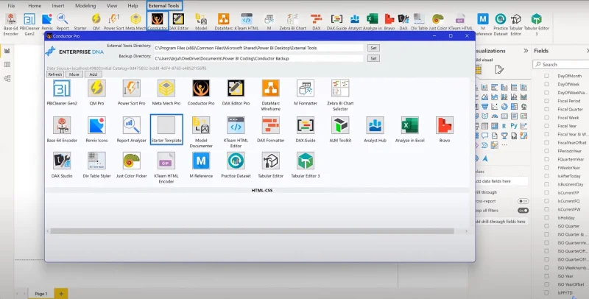Open the Help tab
Image resolution: width=589 pixels, height=299 pixels.
click(133, 6)
